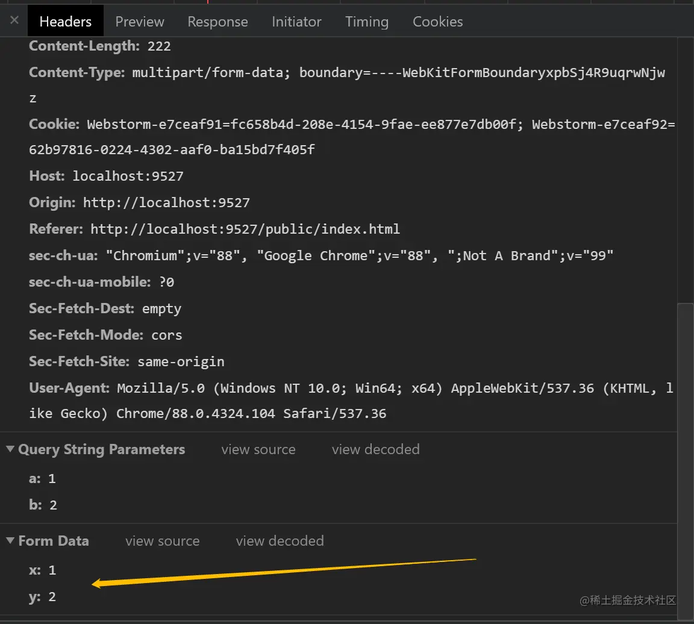The width and height of the screenshot is (694, 624).
Task: Open the Timing tab
Action: (x=366, y=22)
